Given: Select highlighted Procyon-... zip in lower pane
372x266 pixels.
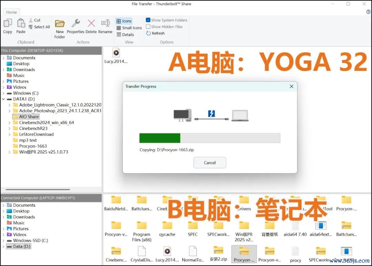Looking at the screenshot, I should [244, 255].
